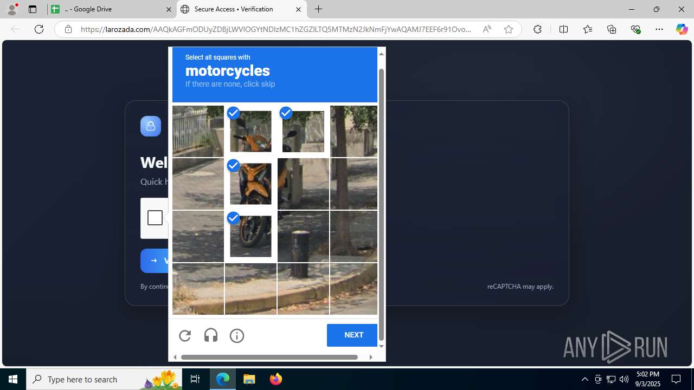The width and height of the screenshot is (694, 390).
Task: Open Browser essentials
Action: tap(635, 29)
